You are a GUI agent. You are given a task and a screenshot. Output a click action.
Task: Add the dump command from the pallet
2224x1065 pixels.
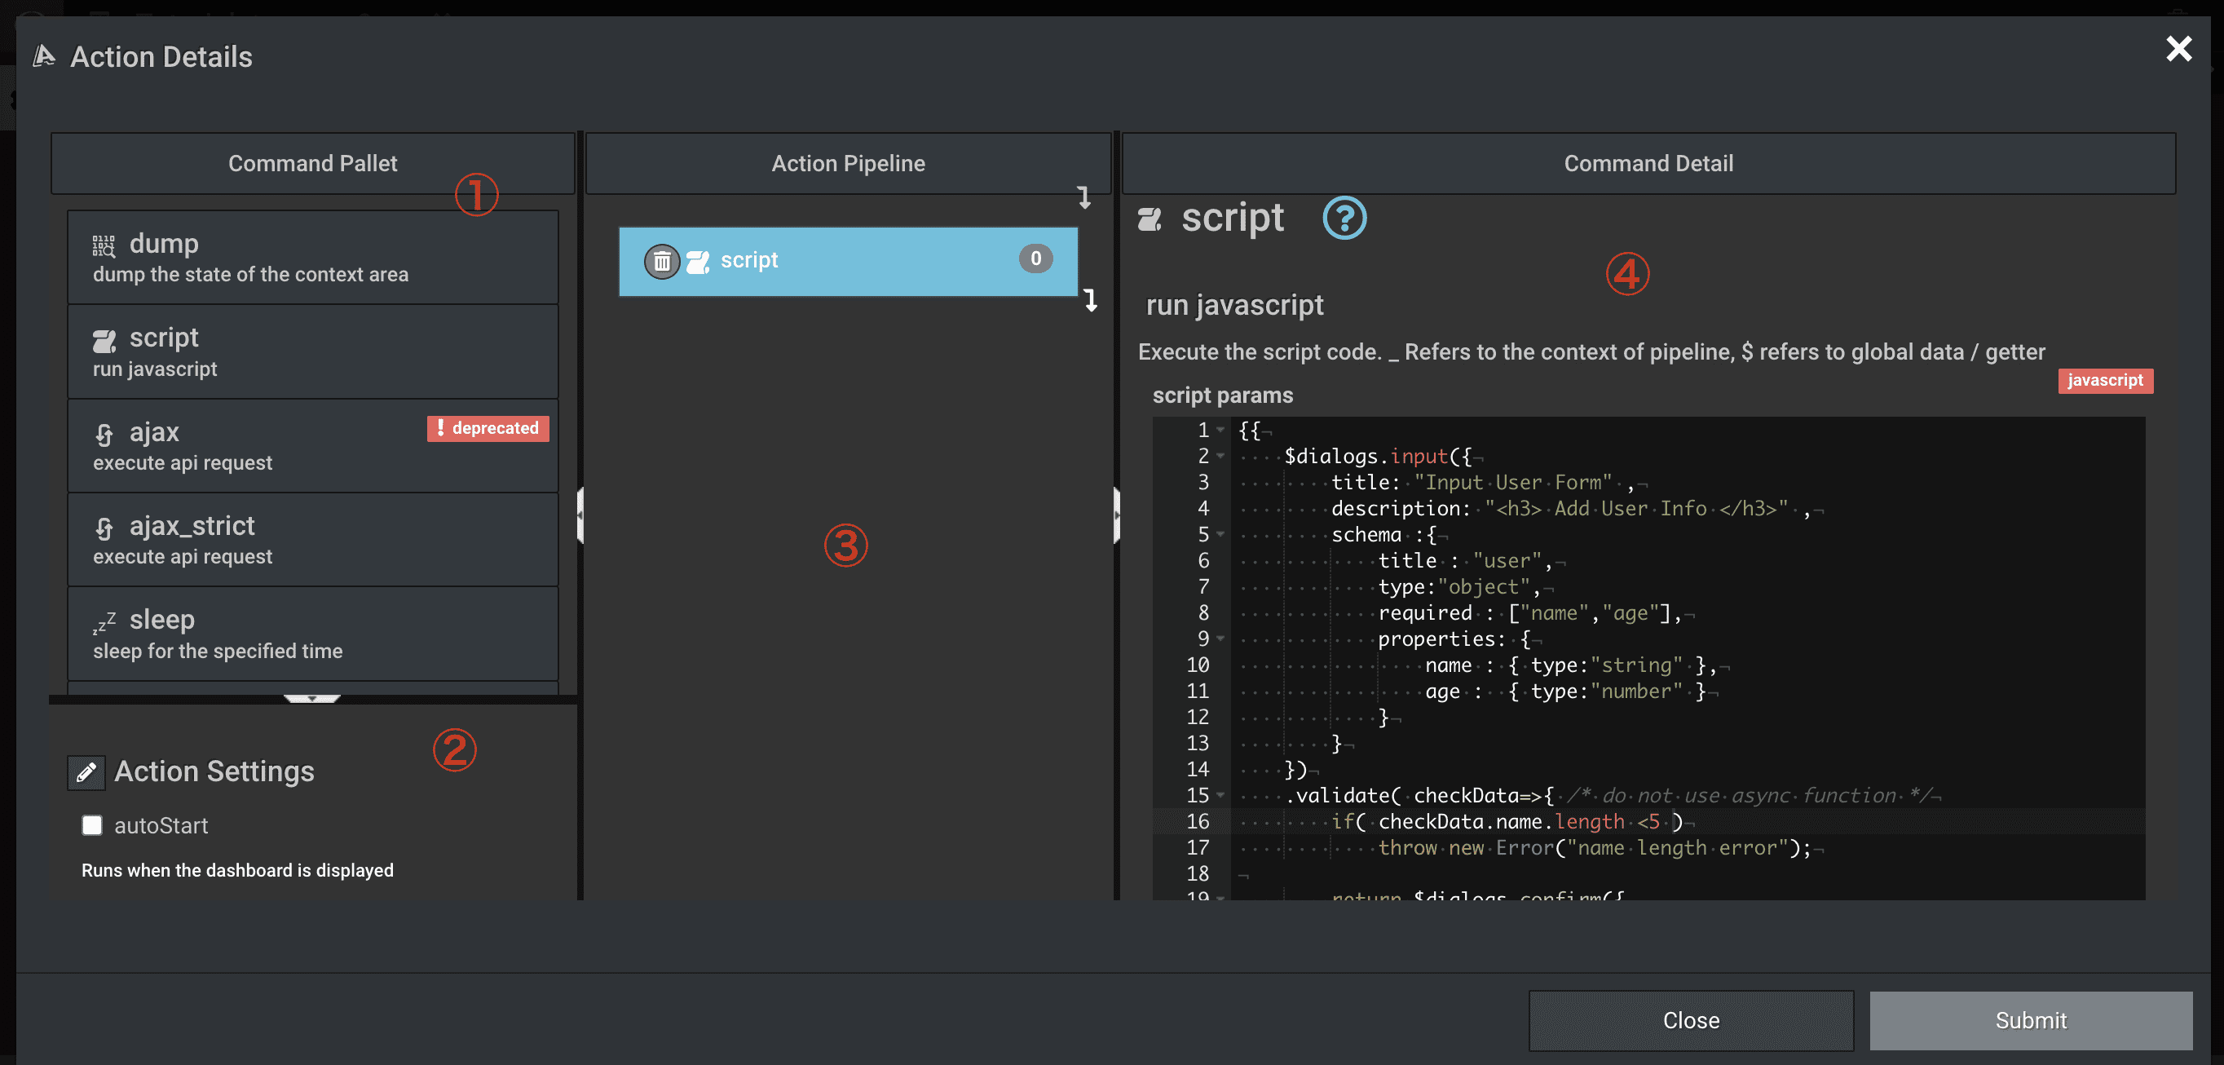point(312,258)
